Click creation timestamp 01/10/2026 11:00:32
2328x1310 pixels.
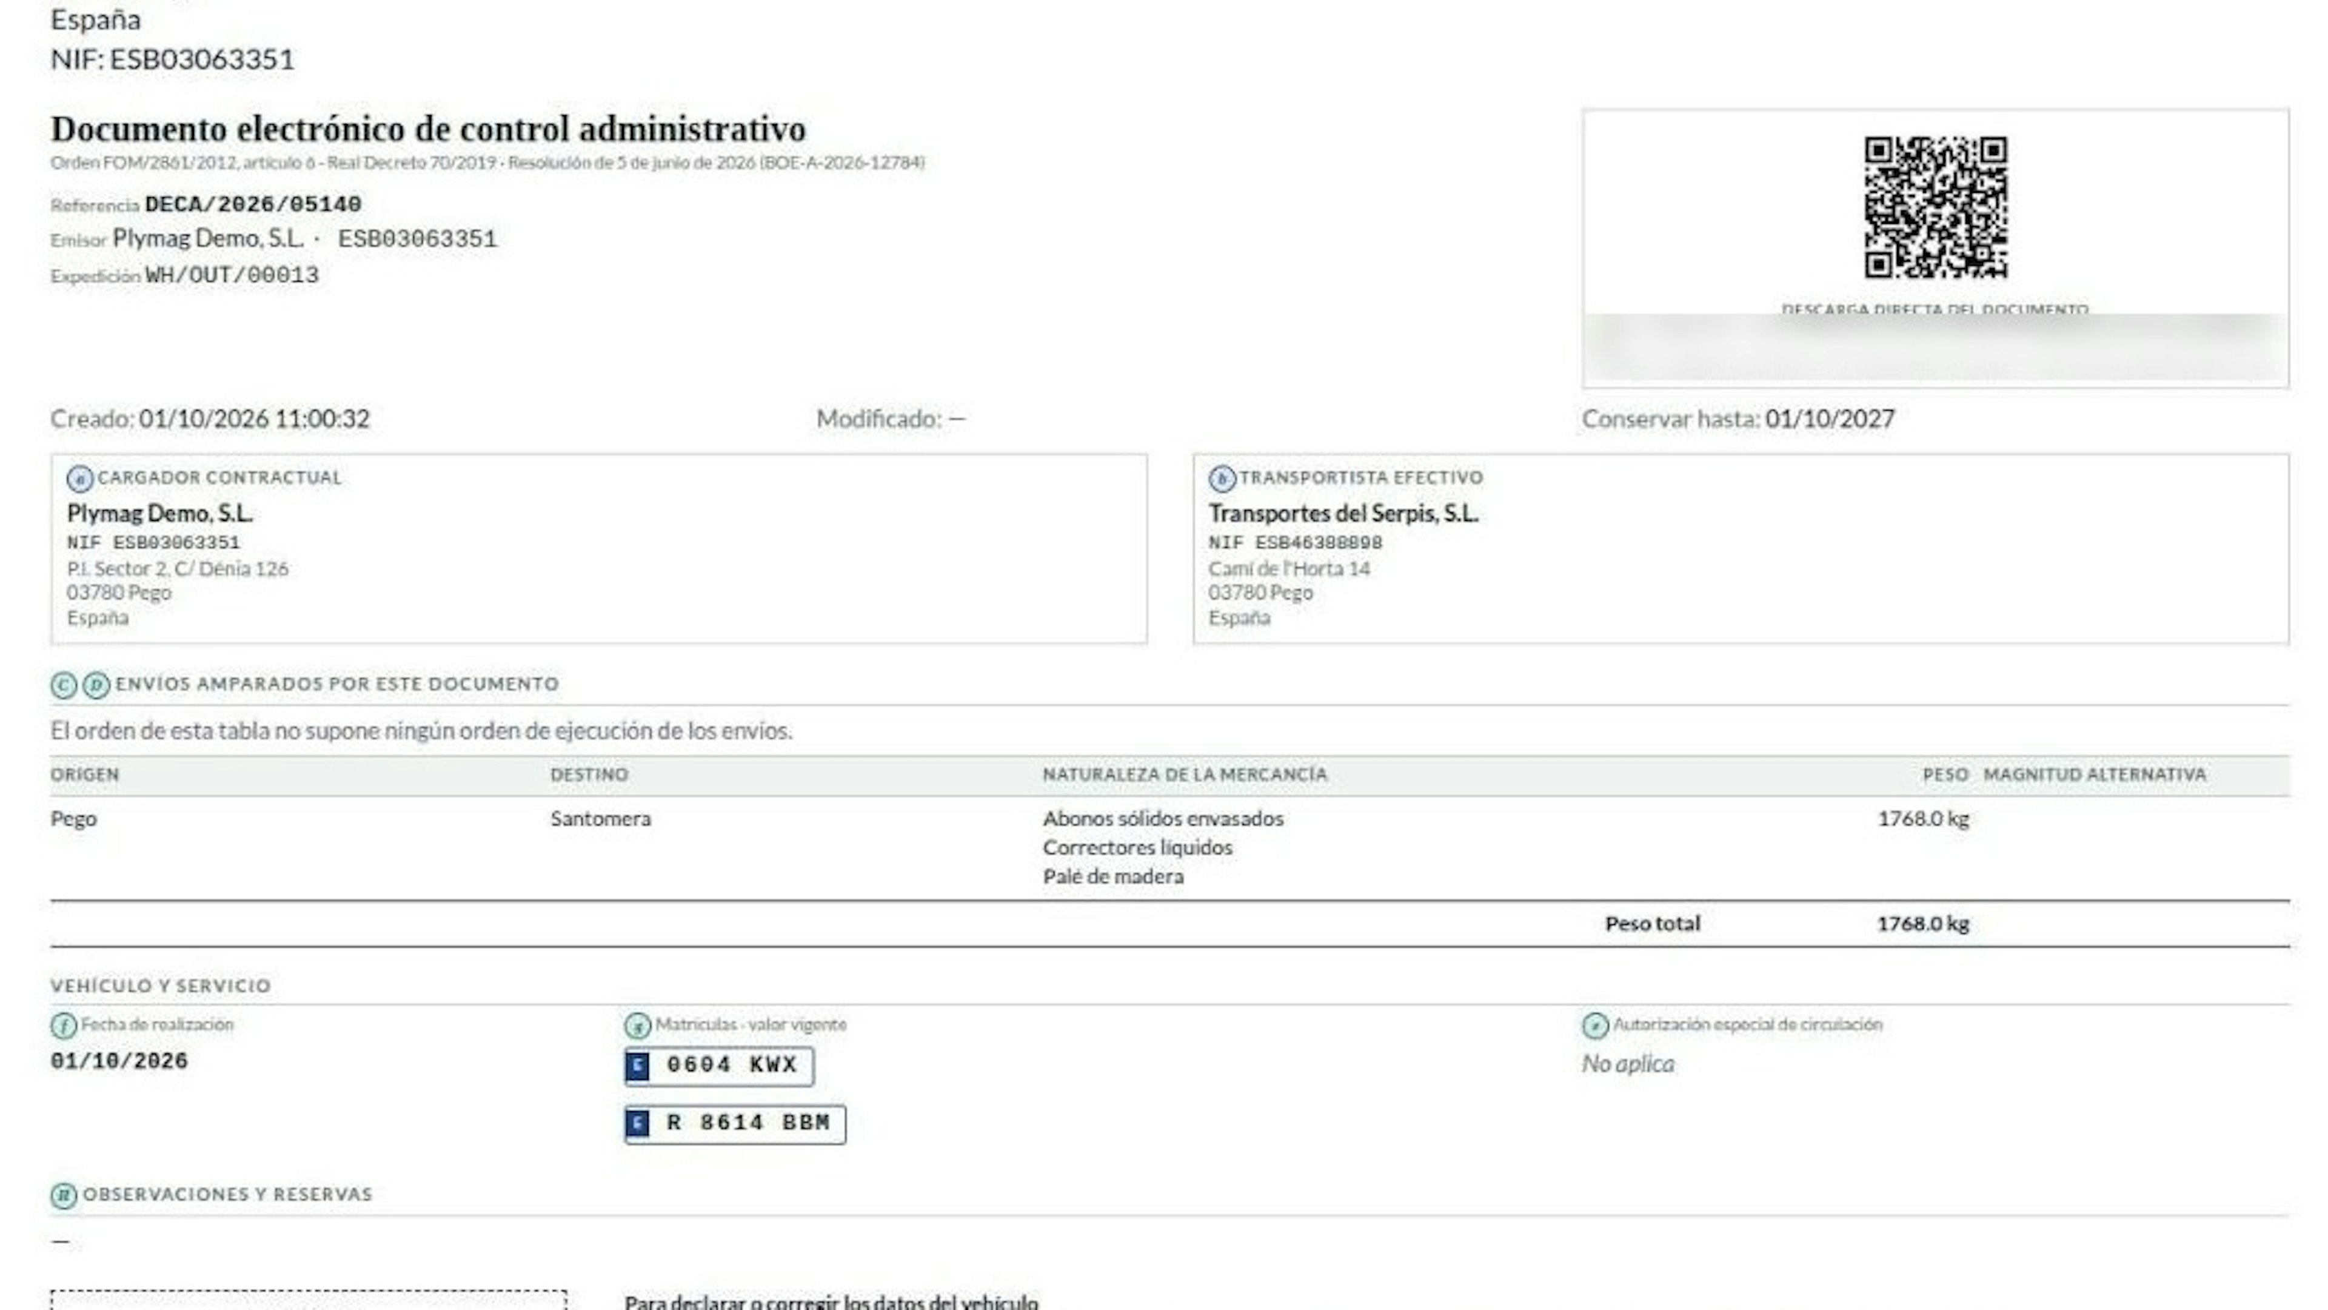tap(254, 418)
